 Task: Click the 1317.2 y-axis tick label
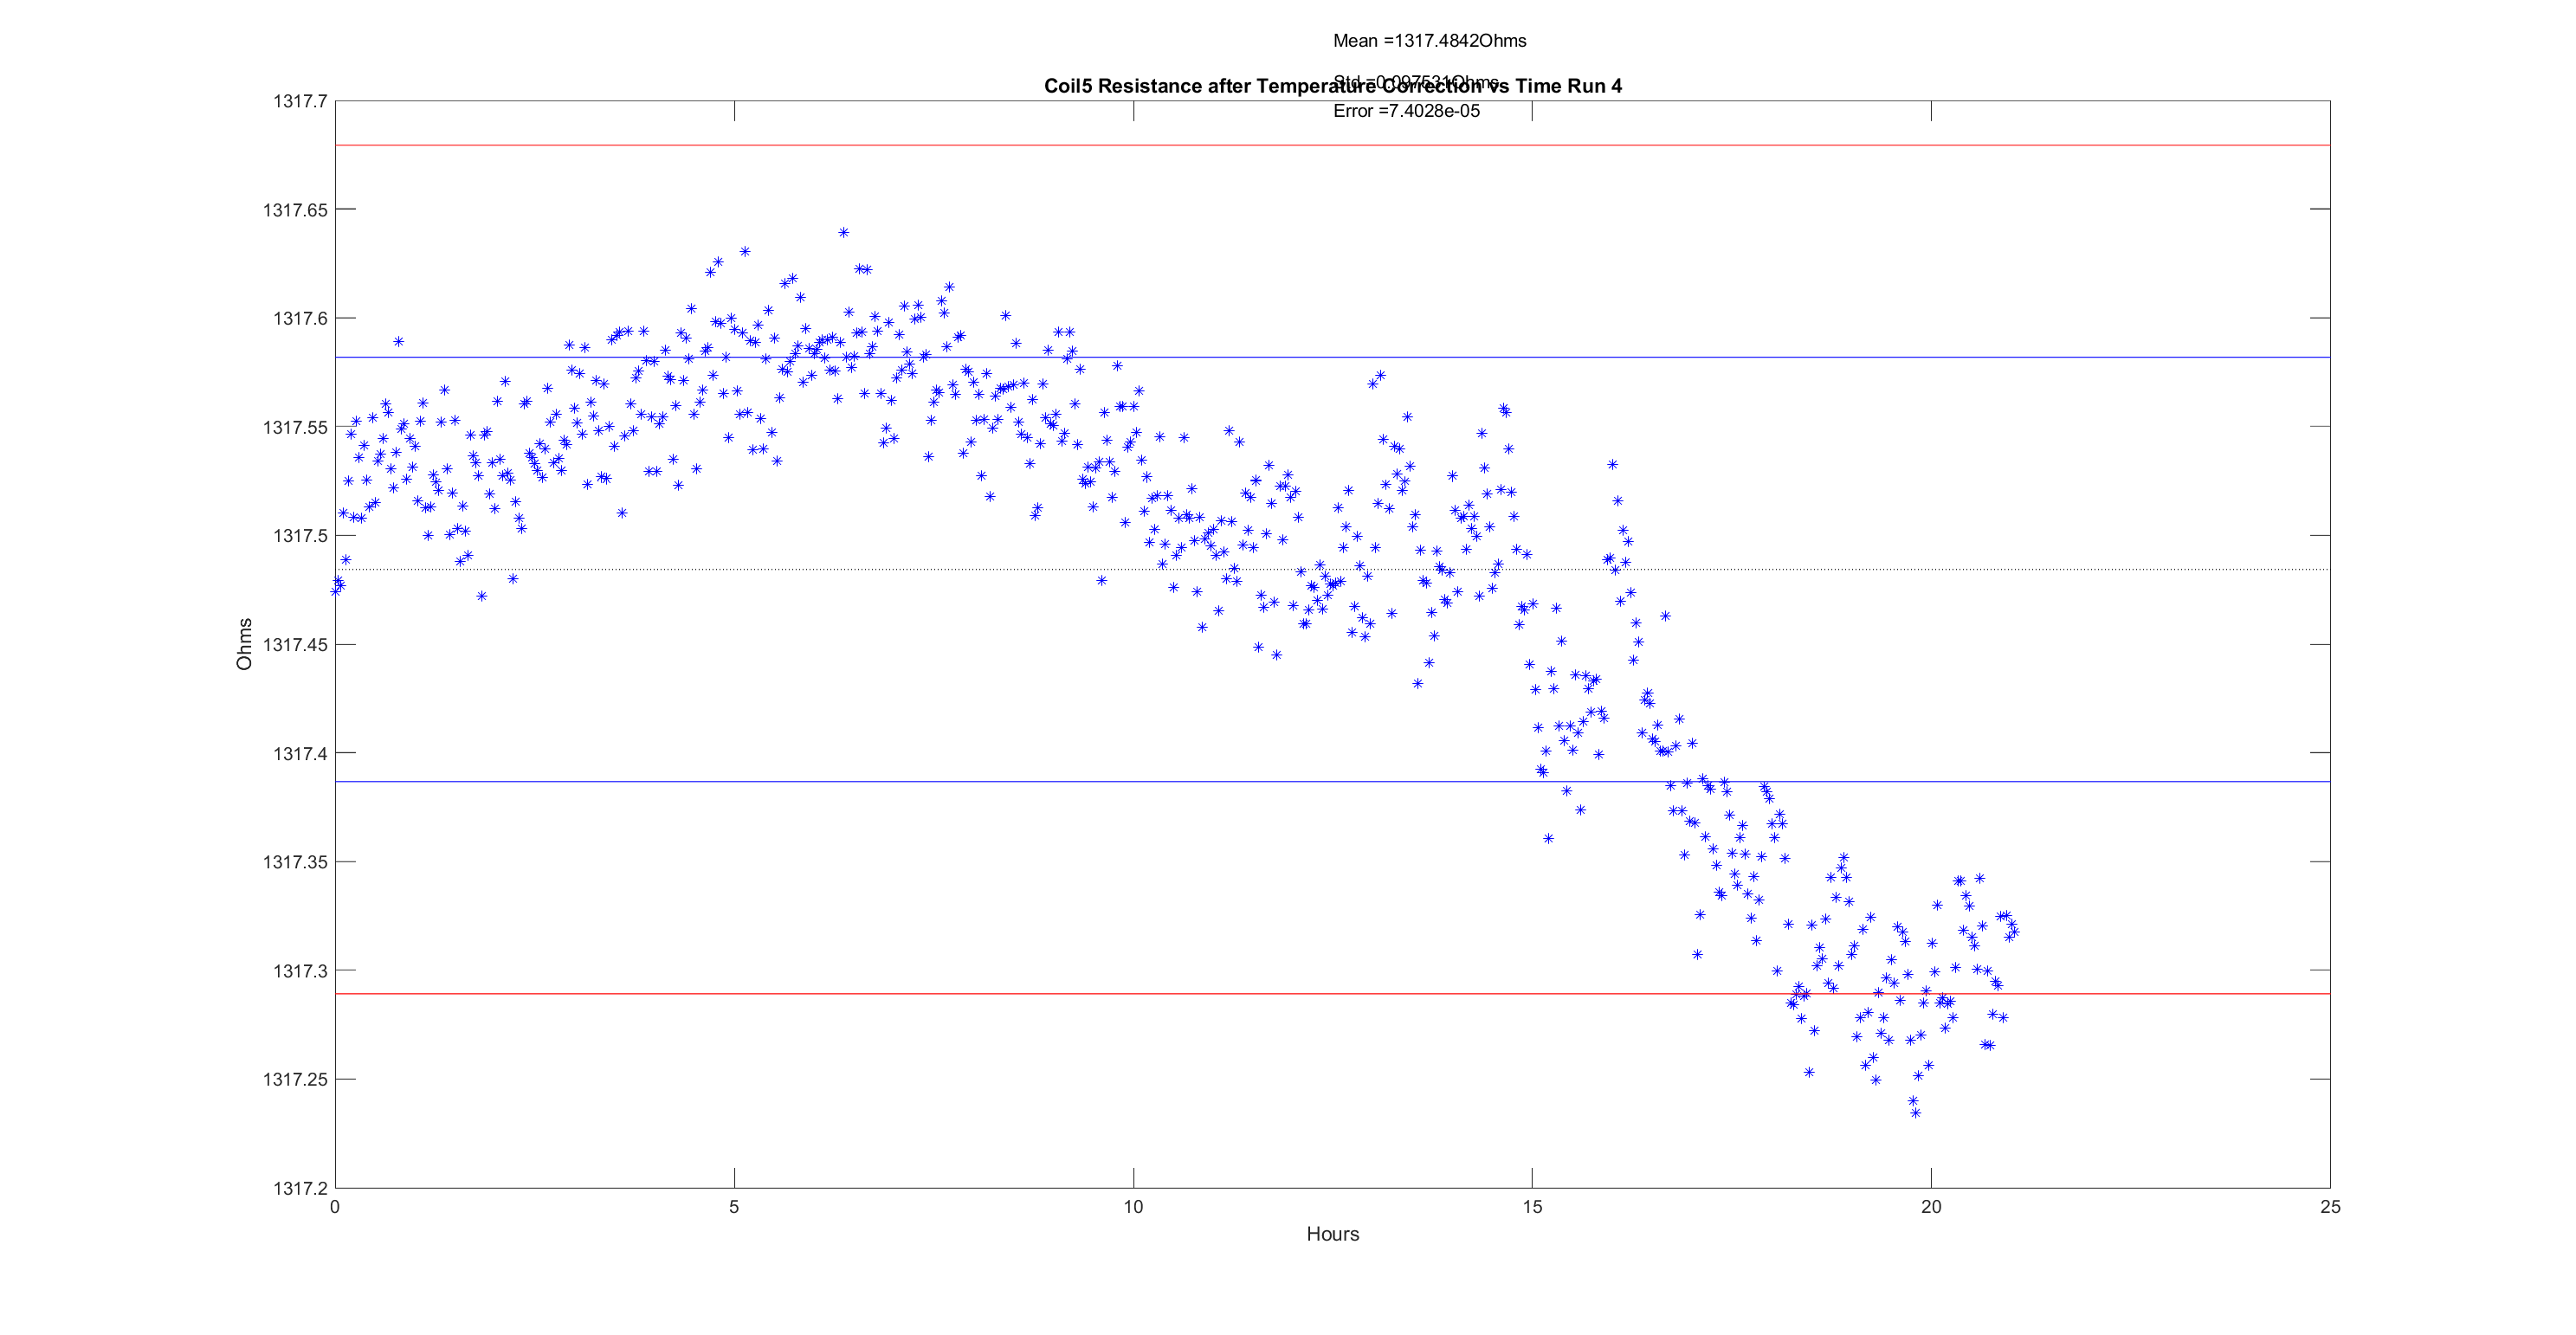pyautogui.click(x=300, y=1188)
